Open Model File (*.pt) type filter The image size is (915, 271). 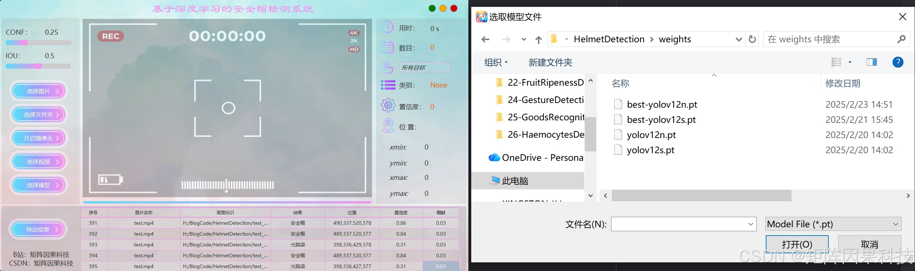pos(833,224)
